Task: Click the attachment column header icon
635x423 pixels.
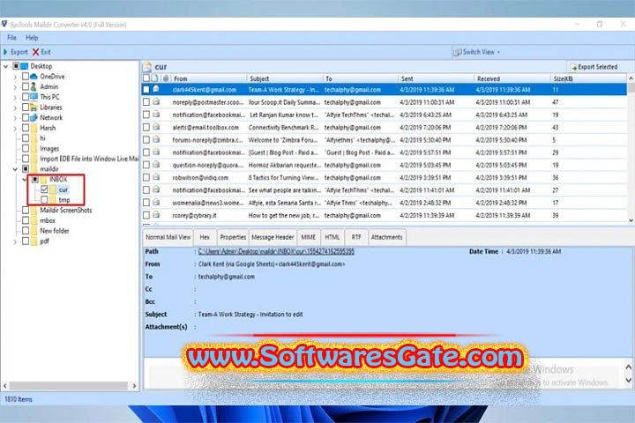Action: click(166, 78)
